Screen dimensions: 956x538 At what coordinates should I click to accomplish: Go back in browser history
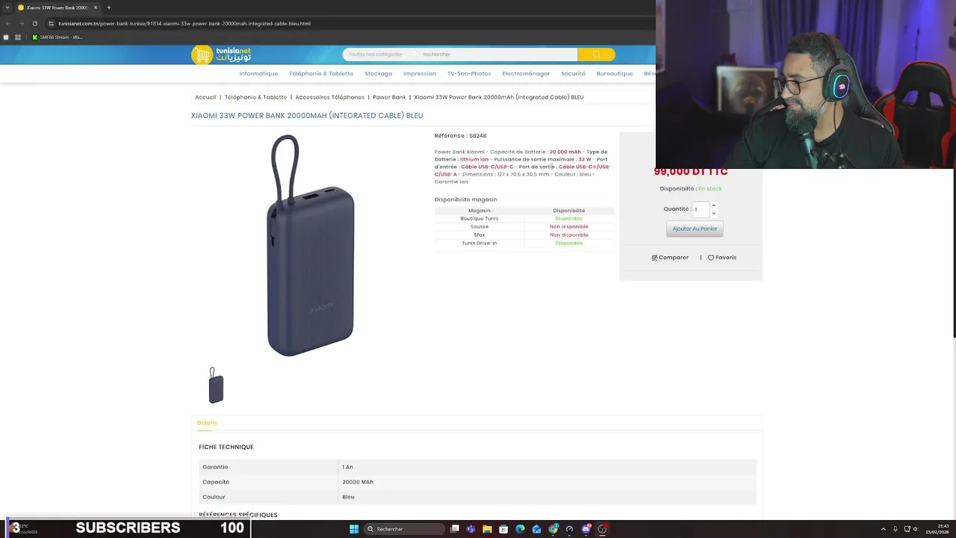[x=8, y=23]
